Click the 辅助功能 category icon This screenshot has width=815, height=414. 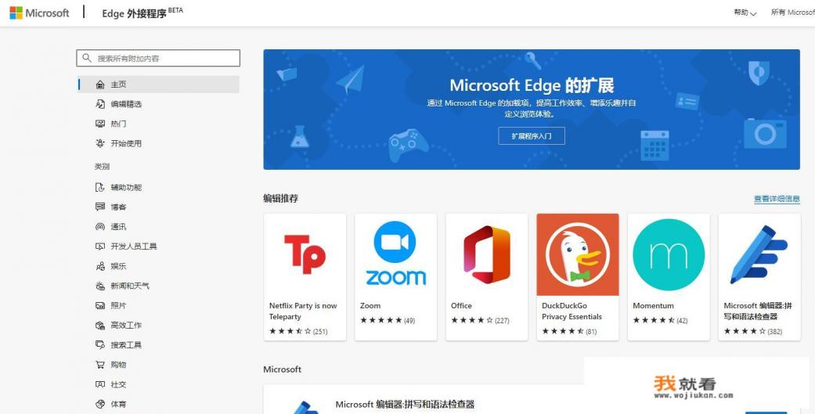point(100,187)
